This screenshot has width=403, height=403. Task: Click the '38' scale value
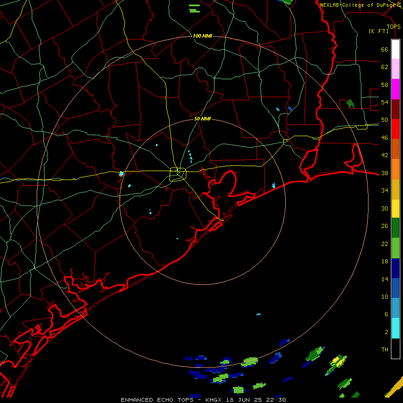[385, 173]
